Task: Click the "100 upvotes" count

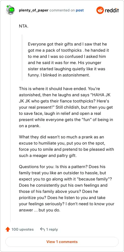Action: [x=23, y=229]
